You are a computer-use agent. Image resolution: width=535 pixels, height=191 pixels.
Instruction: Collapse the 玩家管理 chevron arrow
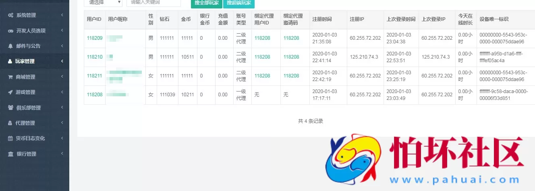(x=62, y=61)
